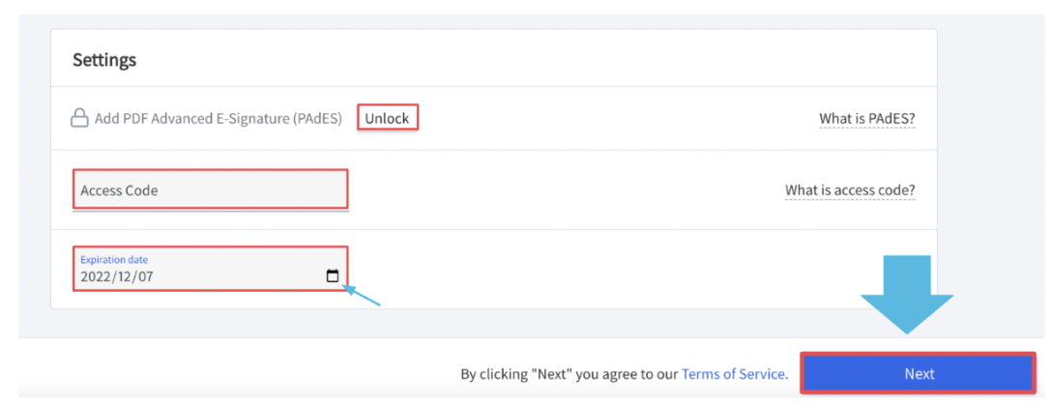Open the Terms of Service link
Image resolution: width=1050 pixels, height=406 pixels.
[x=733, y=374]
